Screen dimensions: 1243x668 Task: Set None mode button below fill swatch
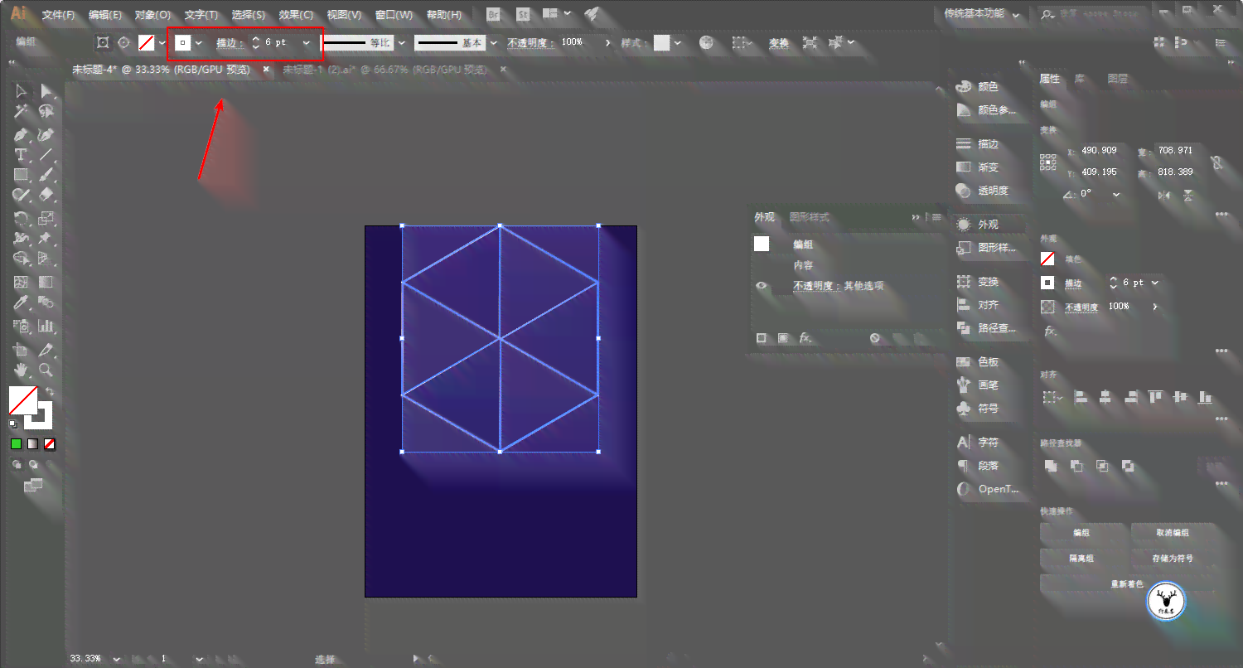click(x=50, y=444)
